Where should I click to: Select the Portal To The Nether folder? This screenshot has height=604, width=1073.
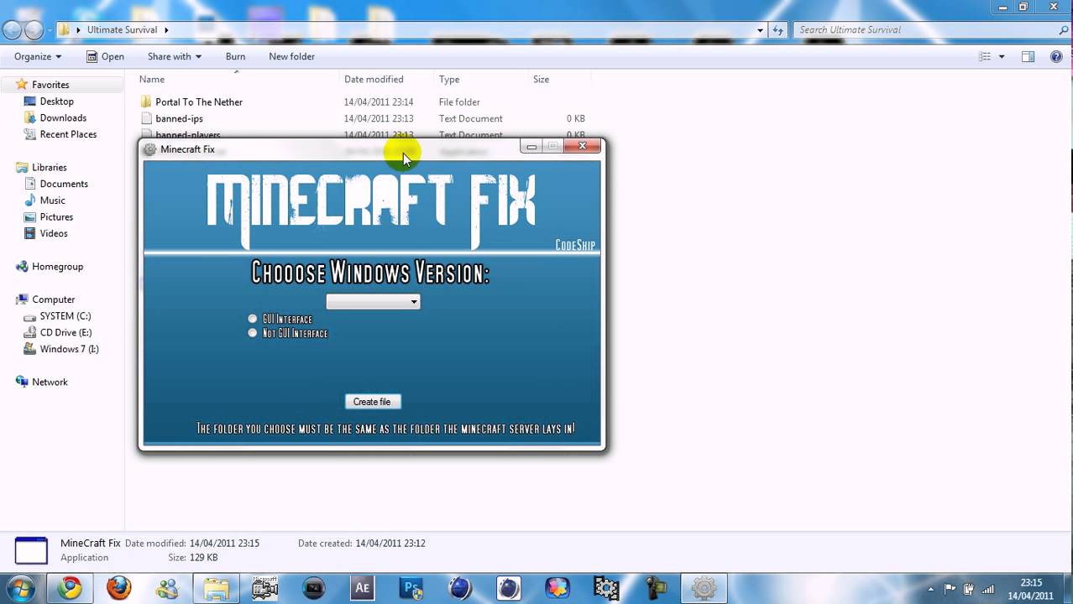pyautogui.click(x=199, y=102)
